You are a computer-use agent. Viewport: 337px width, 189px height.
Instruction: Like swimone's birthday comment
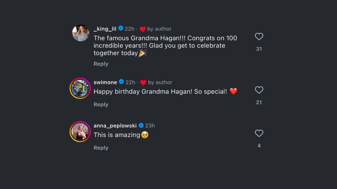pos(259,90)
